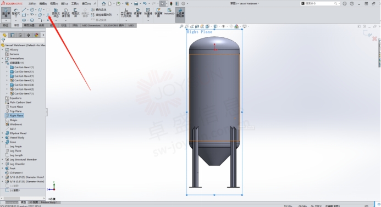Switch to the MBD Dimensions tab
Screen dimensions: 381x207
(x=91, y=25)
